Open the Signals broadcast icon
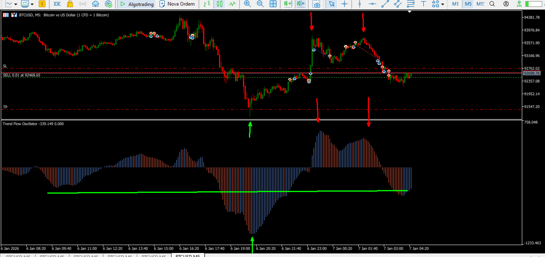Viewport: 545px width, 257px height. pyautogui.click(x=83, y=4)
